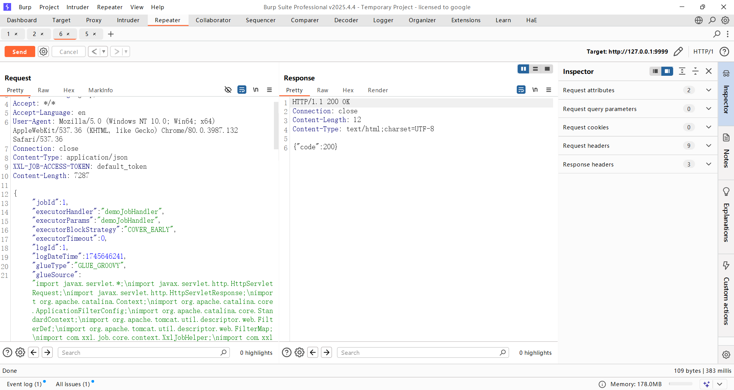Viewport: 734px width, 390px height.
Task: Expand Request headers section
Action: click(x=638, y=145)
